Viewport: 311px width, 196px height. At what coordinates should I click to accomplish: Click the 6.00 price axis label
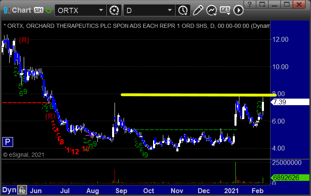(279, 121)
